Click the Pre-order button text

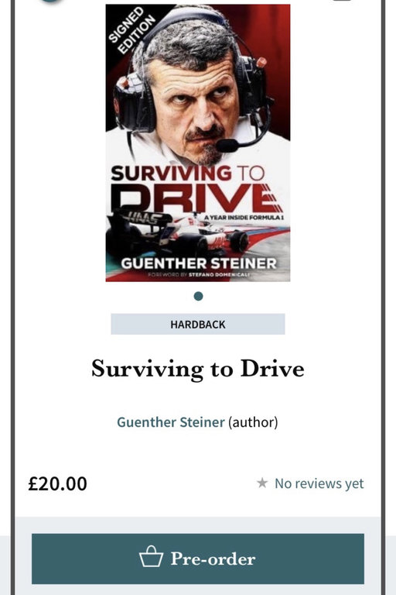[213, 559]
